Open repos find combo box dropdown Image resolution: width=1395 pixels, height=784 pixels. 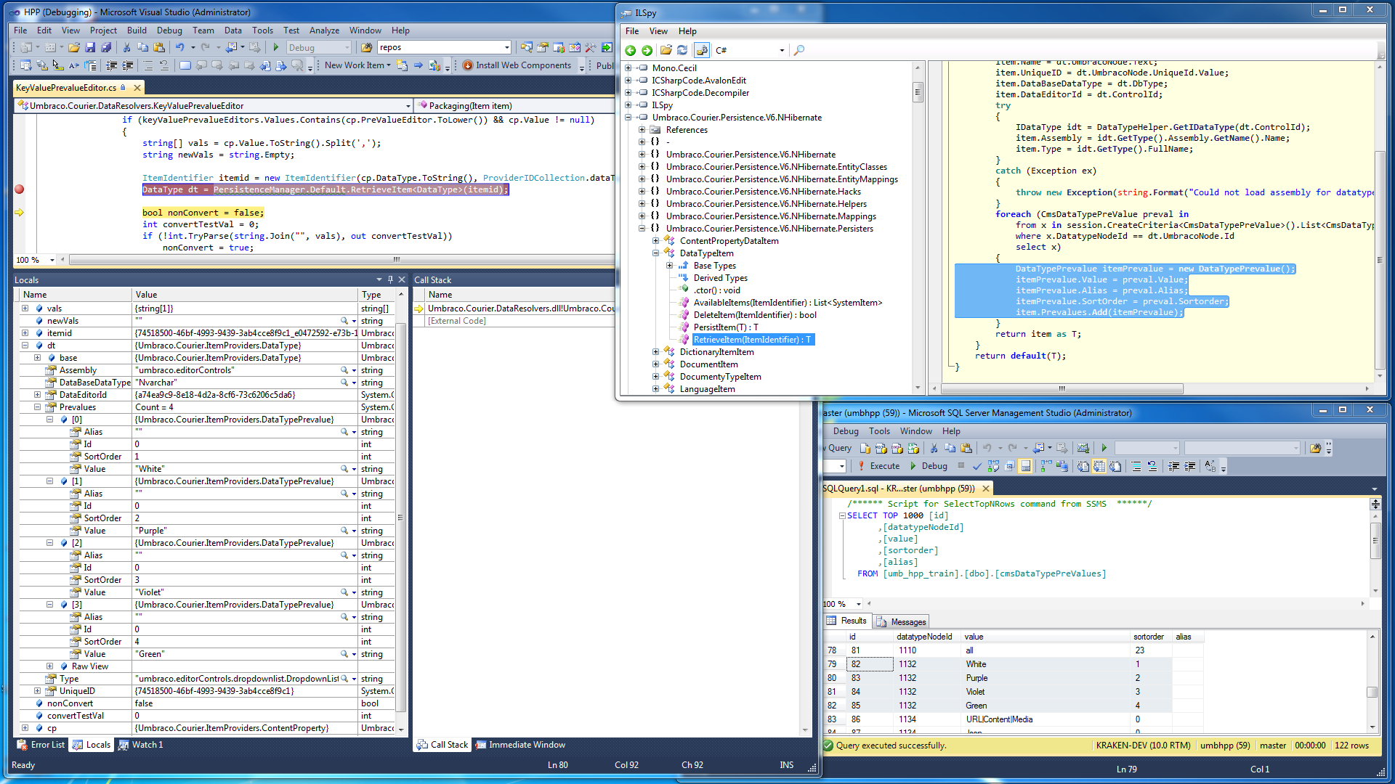coord(506,48)
